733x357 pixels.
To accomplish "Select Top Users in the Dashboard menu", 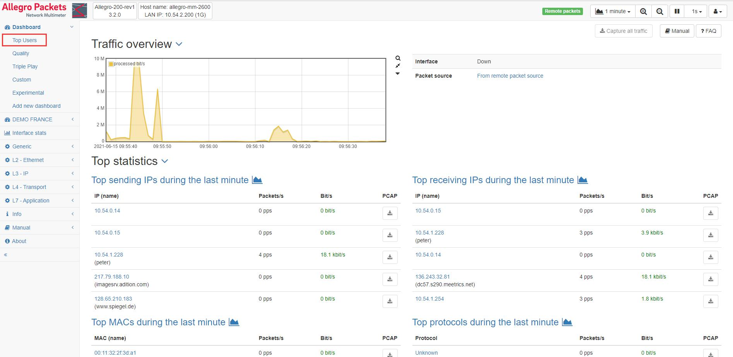I will pos(24,40).
